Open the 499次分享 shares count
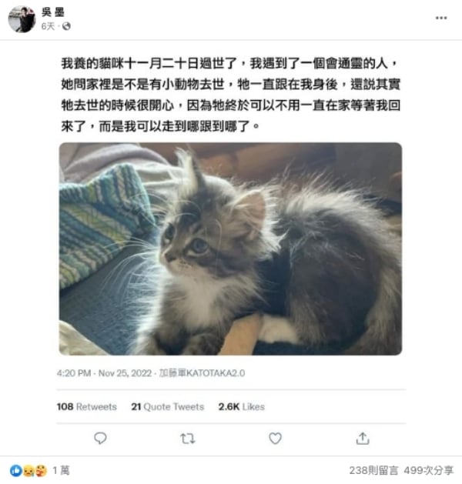The image size is (462, 484). [429, 470]
